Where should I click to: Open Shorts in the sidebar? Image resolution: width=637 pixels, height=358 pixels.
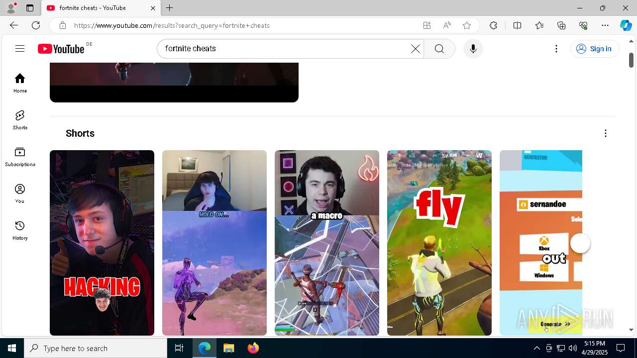tap(20, 120)
